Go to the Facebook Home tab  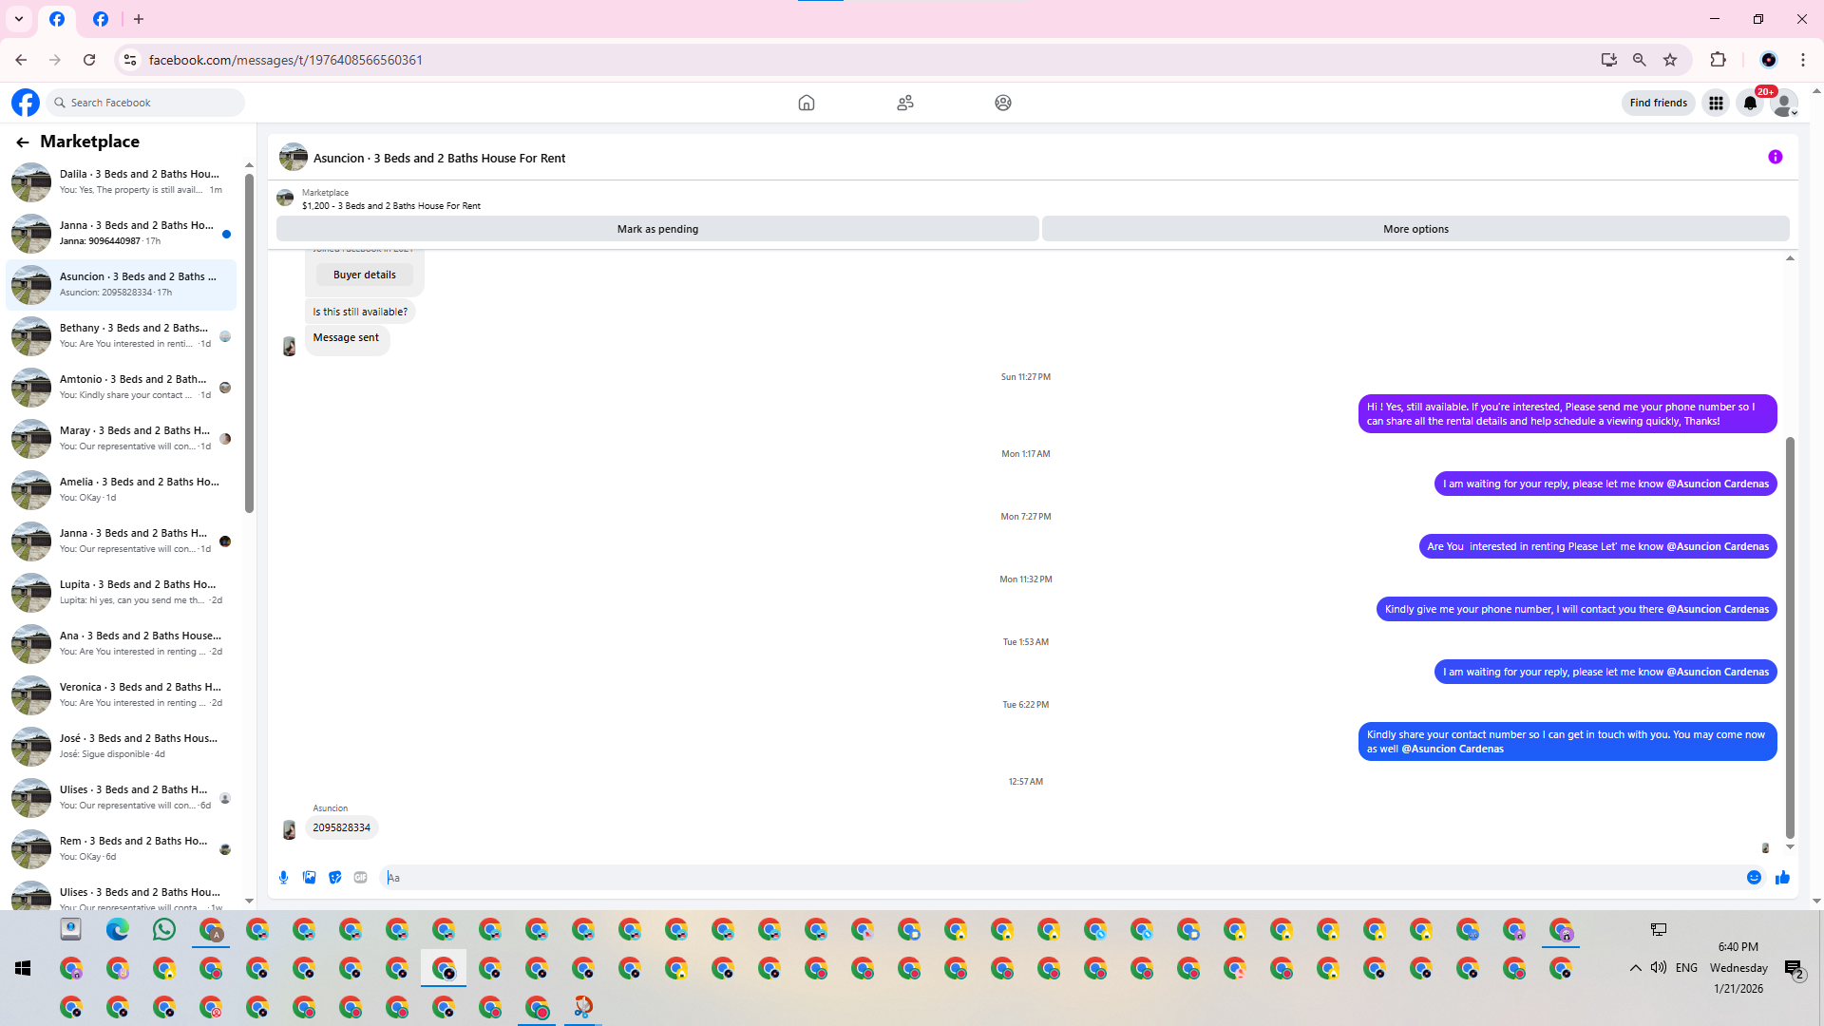click(x=806, y=103)
